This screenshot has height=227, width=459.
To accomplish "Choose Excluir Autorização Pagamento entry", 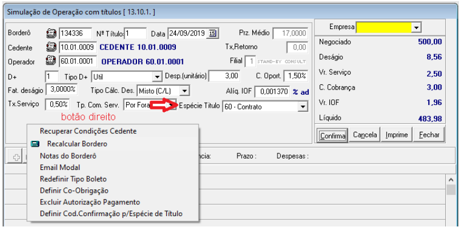I will tap(90, 202).
